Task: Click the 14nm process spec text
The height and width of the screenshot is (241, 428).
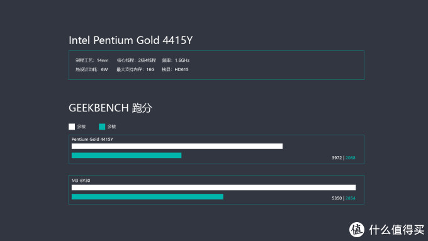Action: tap(103, 60)
